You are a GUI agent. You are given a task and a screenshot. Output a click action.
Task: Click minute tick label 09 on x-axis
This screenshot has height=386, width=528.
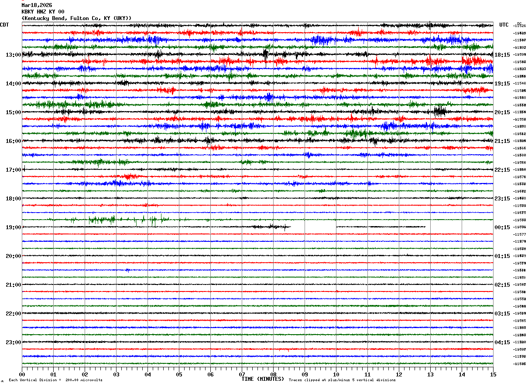click(x=305, y=374)
